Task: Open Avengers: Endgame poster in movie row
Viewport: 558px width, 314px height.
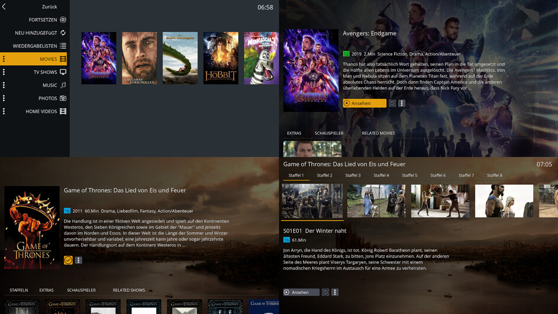Action: coord(99,58)
